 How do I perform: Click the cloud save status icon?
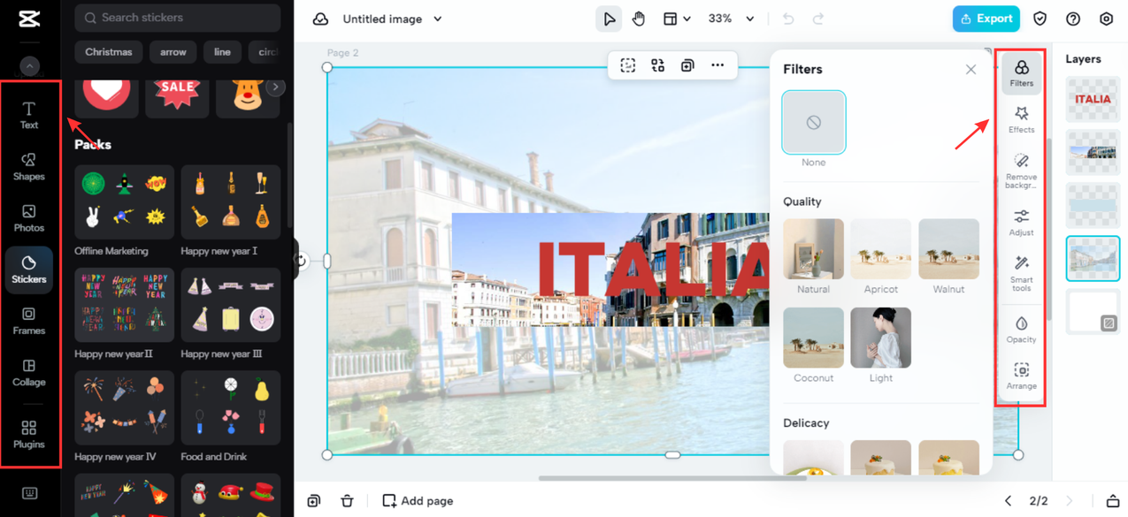click(321, 19)
